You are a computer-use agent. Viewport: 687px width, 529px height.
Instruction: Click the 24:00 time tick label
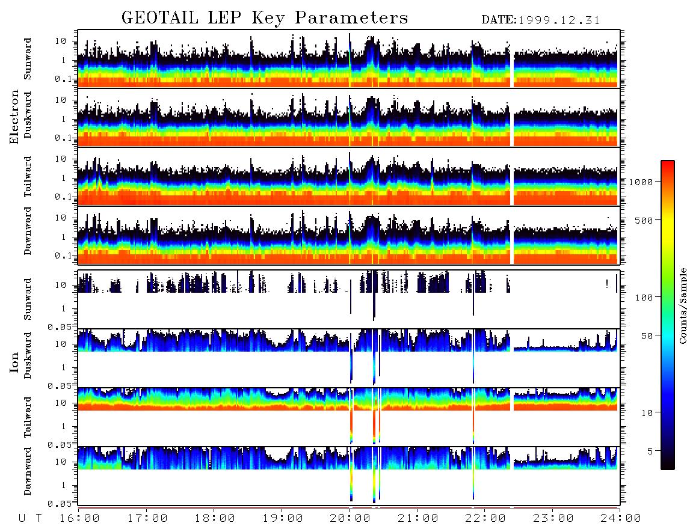pos(621,519)
